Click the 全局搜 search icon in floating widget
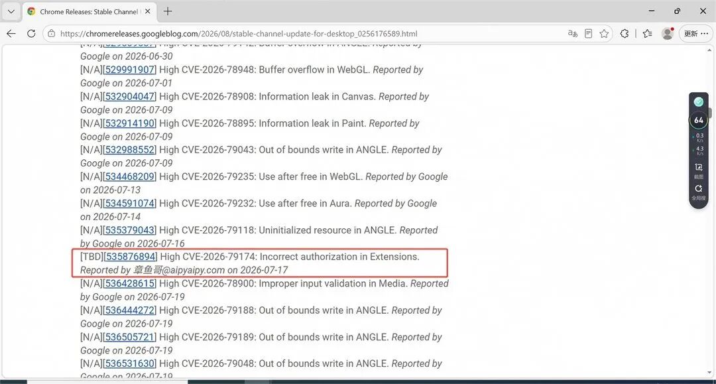Image resolution: width=716 pixels, height=384 pixels. pos(699,192)
